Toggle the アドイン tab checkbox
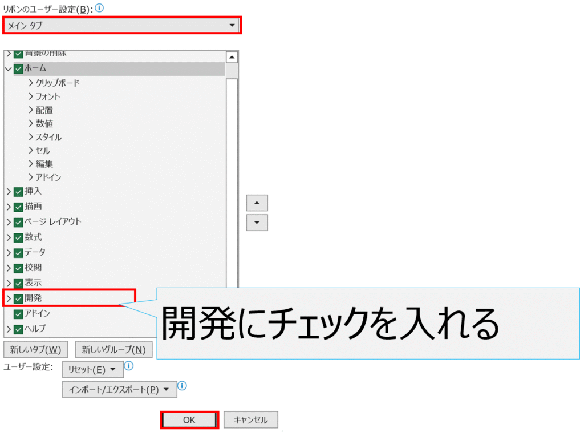Viewport: 584px width, 432px height. 19,314
